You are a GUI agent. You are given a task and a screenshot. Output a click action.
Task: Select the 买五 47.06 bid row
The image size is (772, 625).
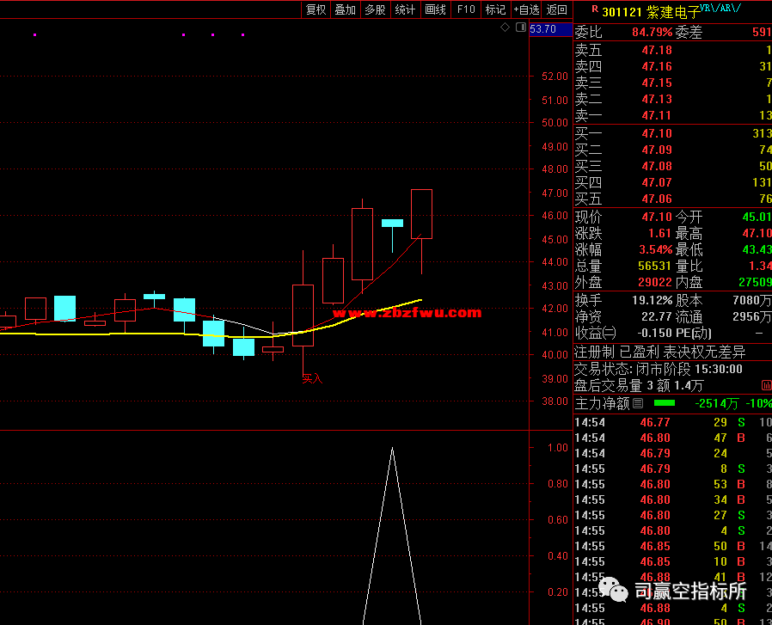click(x=672, y=199)
